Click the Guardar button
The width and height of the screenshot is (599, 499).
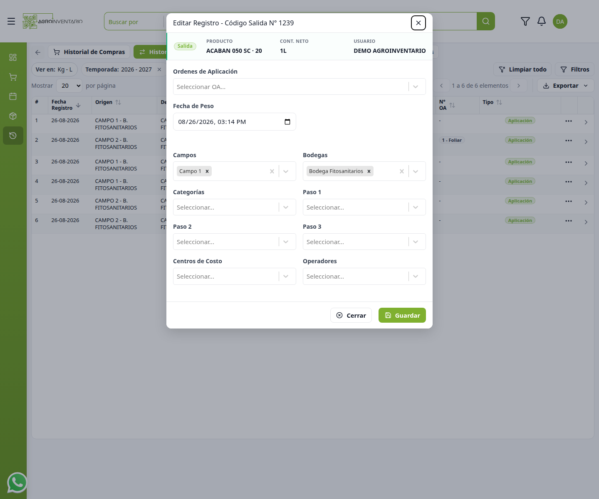(402, 315)
